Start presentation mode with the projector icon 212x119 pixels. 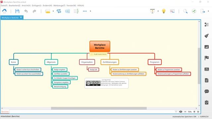tap(152, 11)
